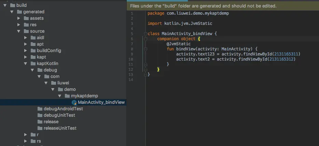Click the import kotlin.jvm.JvmStatic line
The height and width of the screenshot is (146, 319).
click(x=180, y=23)
